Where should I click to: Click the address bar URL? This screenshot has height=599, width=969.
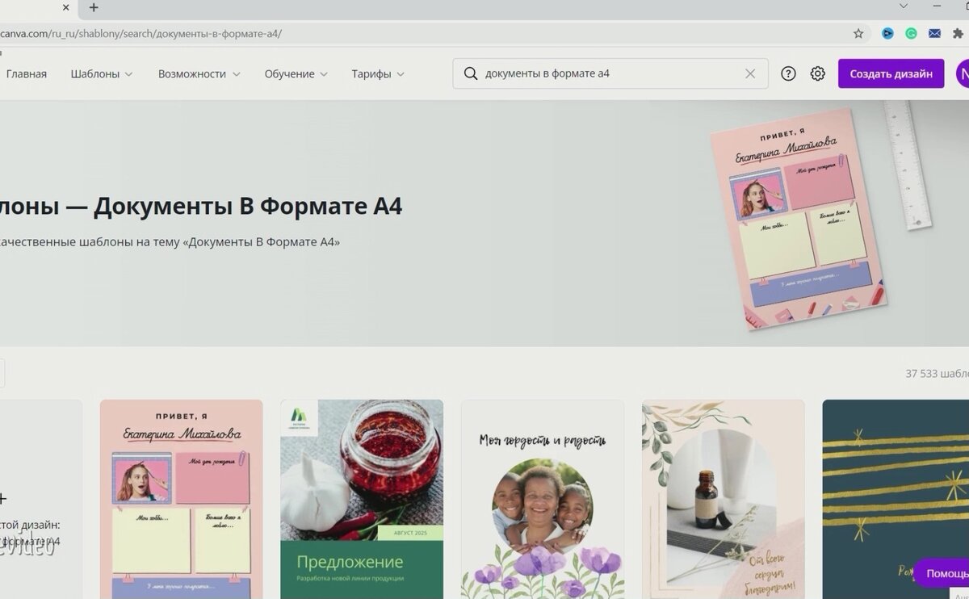tap(141, 34)
